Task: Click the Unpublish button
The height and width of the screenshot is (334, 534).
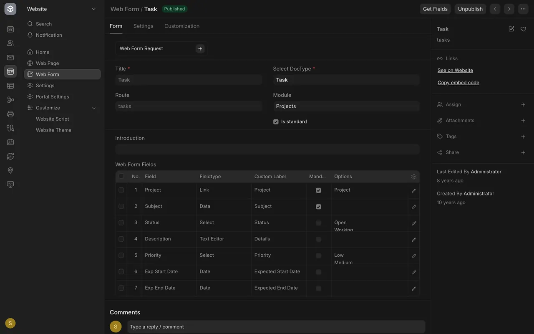Action: click(470, 9)
